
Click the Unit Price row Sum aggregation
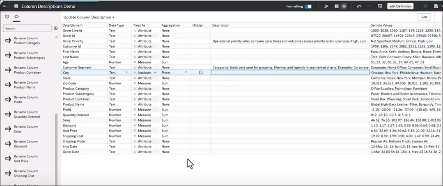[165, 131]
